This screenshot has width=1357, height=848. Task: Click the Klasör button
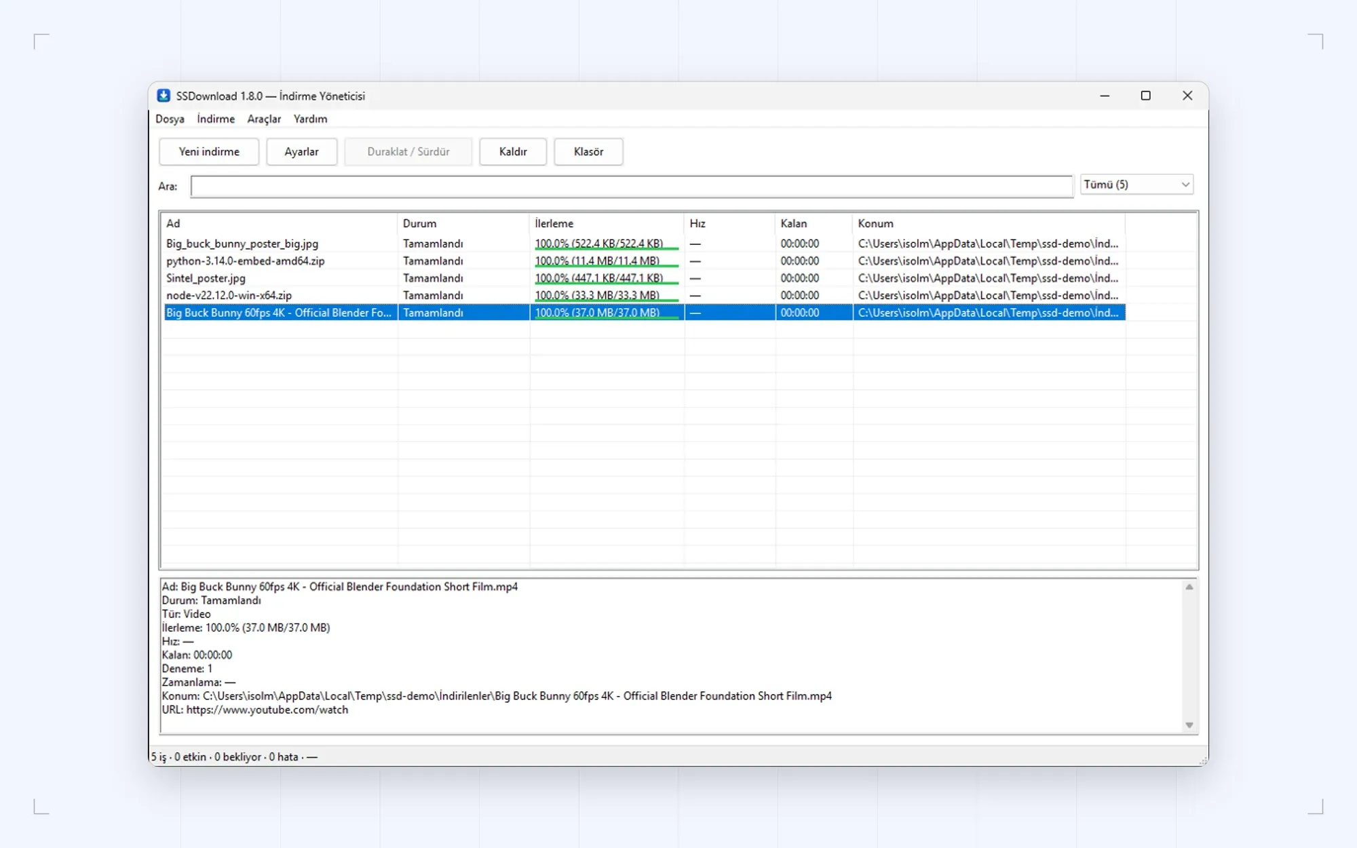point(588,152)
